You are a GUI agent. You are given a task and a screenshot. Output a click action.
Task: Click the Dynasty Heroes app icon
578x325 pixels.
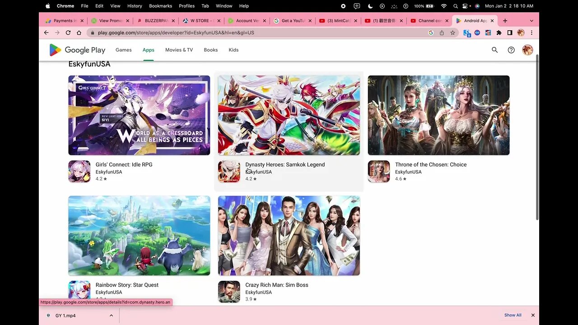(x=229, y=172)
